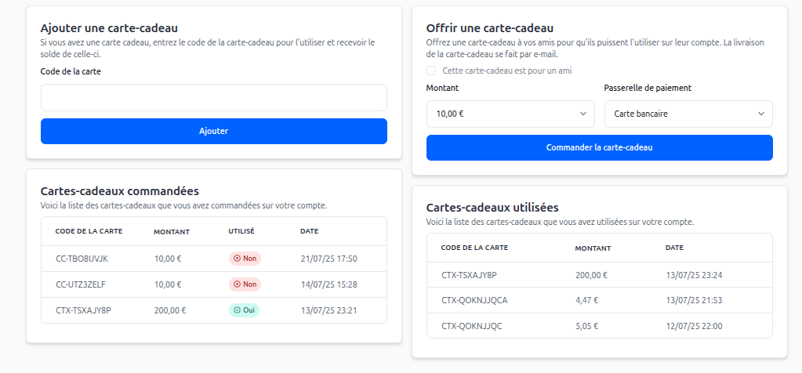This screenshot has width=802, height=373.
Task: Select the CC-TBO8UVJK card code
Action: coord(82,259)
